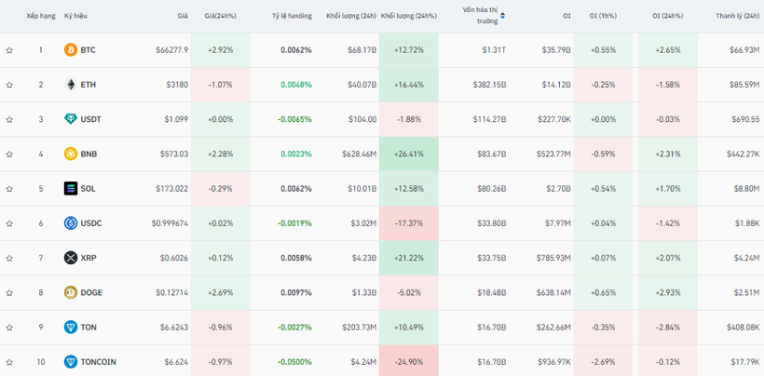Star the SOL row
Screen dimensions: 764x376
point(9,189)
